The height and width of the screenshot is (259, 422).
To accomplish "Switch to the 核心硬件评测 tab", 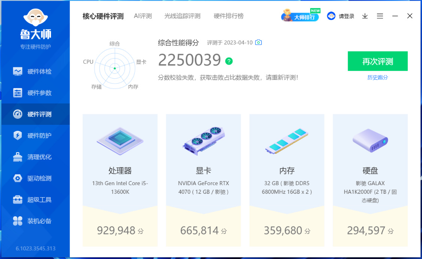I will tap(103, 16).
